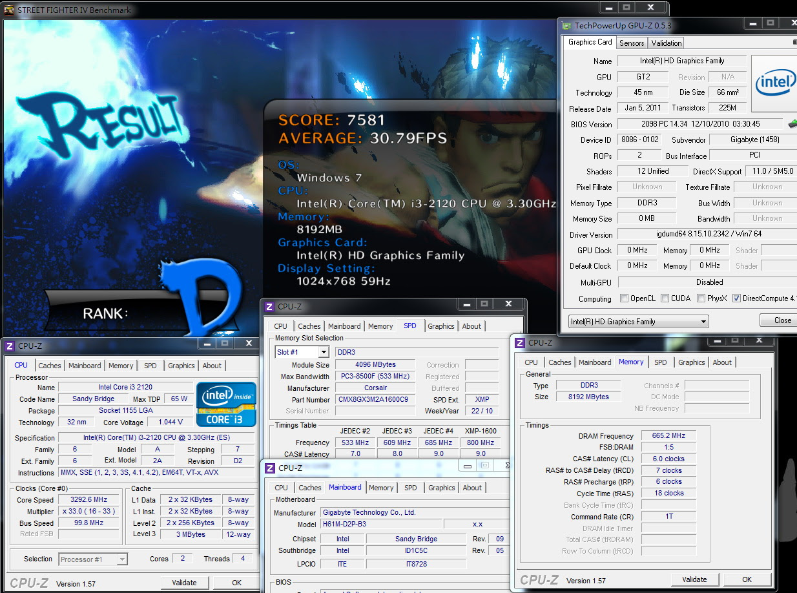
Task: Click the Intel Inside Core i3 badge
Action: [226, 404]
